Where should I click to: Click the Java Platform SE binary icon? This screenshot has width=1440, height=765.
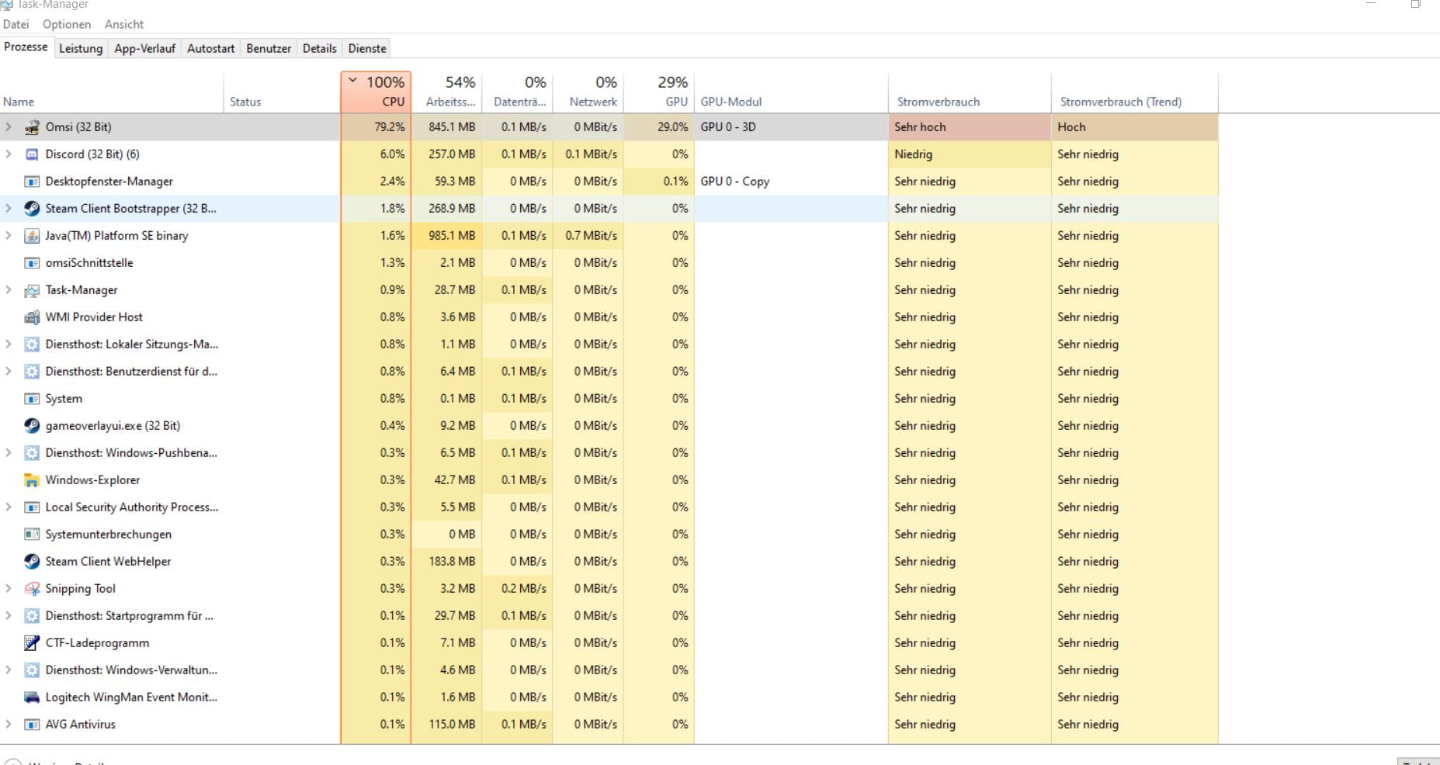pyautogui.click(x=32, y=236)
